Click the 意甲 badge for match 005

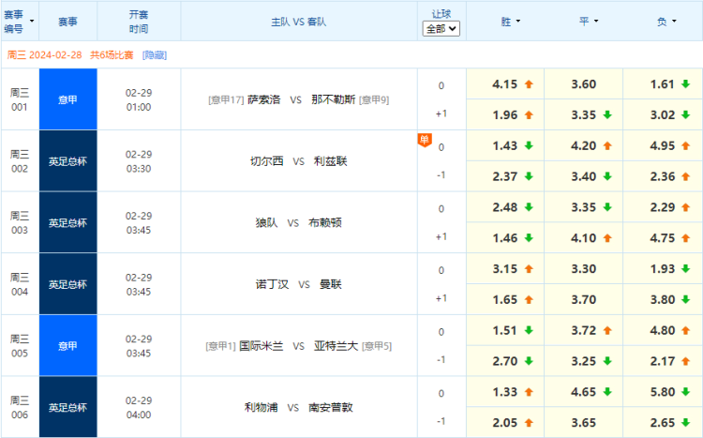pos(67,345)
